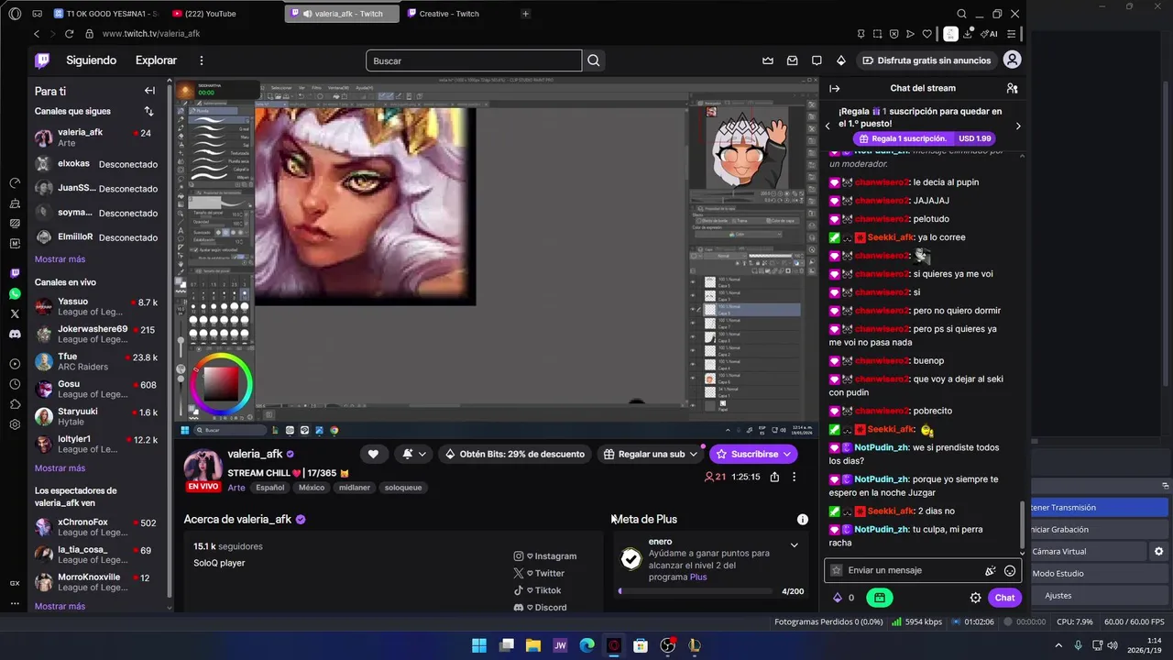Open OBS Virtual Camera settings gear
The height and width of the screenshot is (660, 1173).
pyautogui.click(x=1158, y=551)
